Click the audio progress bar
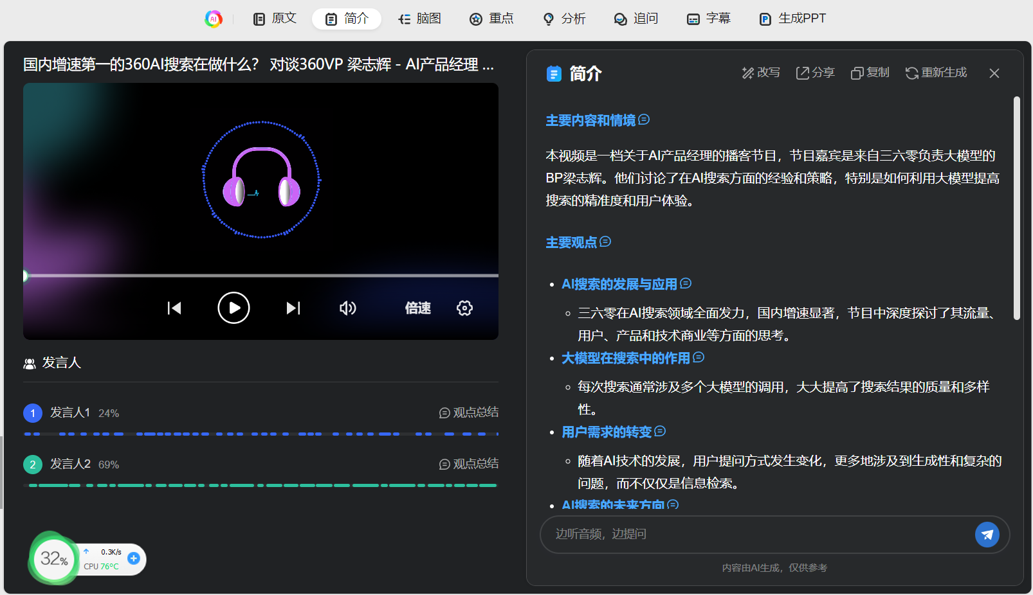 coord(261,276)
